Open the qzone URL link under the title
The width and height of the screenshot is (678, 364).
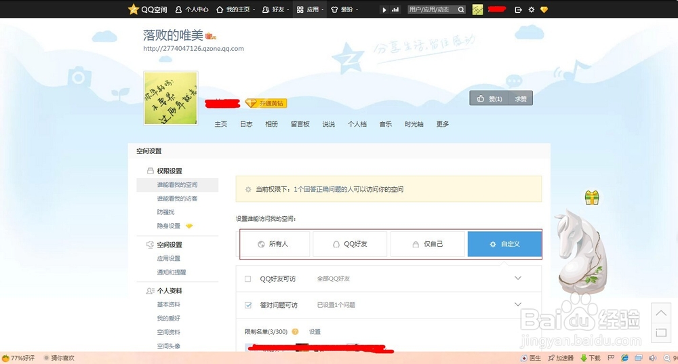point(193,48)
